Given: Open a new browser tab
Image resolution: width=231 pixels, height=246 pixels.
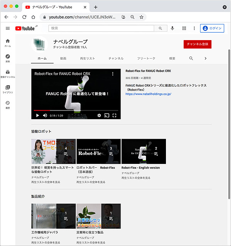Looking at the screenshot, I should (96, 7).
